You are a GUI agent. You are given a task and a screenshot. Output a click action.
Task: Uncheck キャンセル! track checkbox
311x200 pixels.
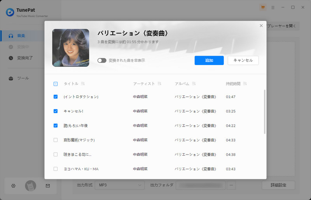[x=56, y=111]
